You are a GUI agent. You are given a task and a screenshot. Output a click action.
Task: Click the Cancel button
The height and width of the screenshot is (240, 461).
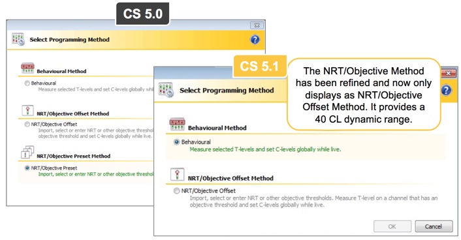point(434,226)
